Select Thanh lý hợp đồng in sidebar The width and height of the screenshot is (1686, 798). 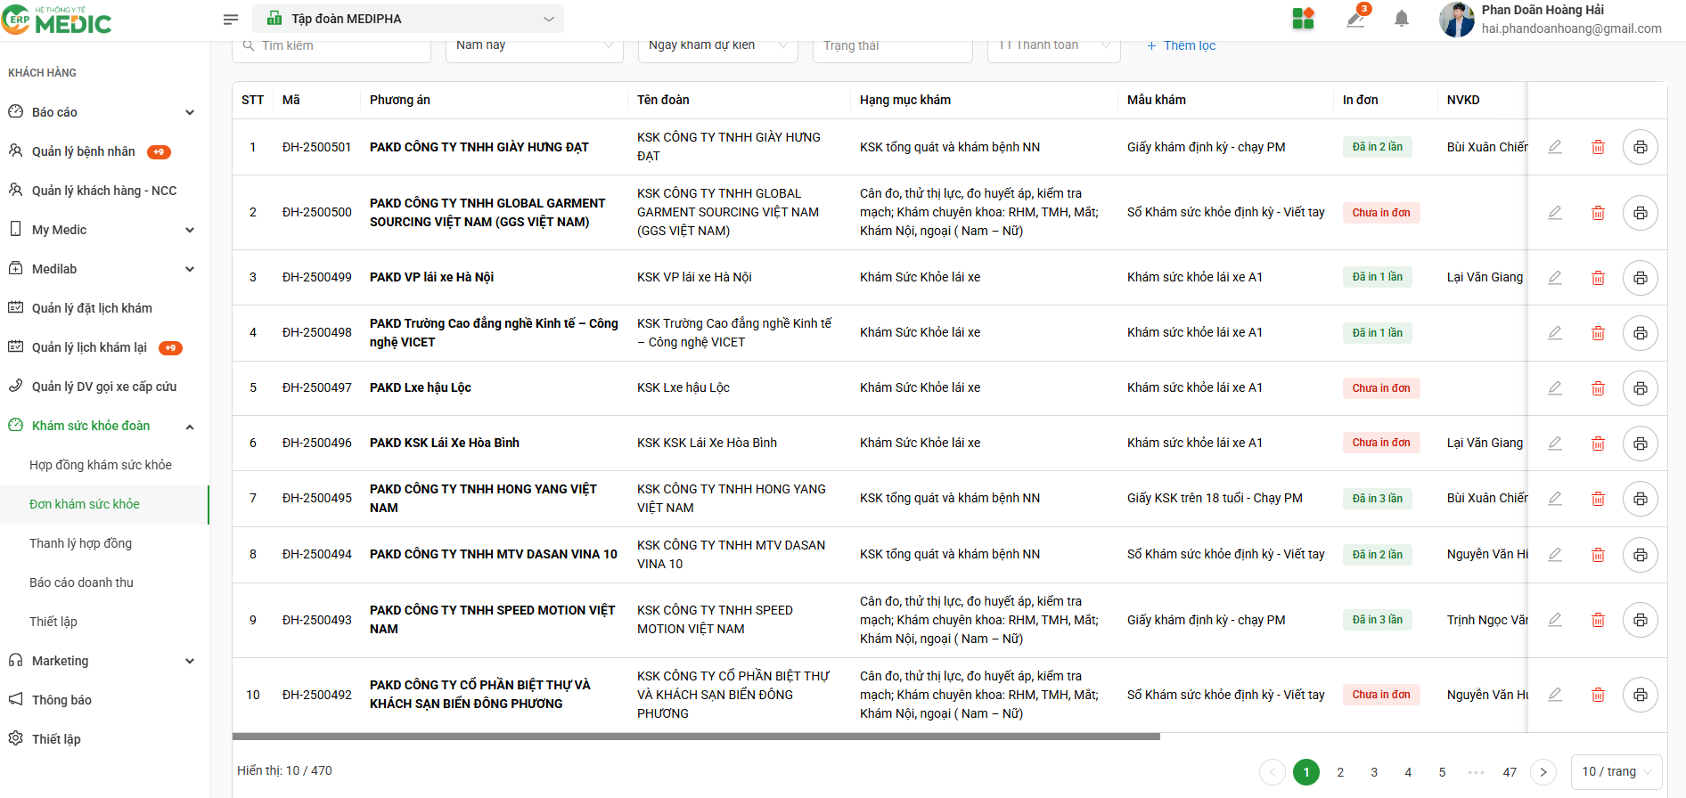click(80, 543)
